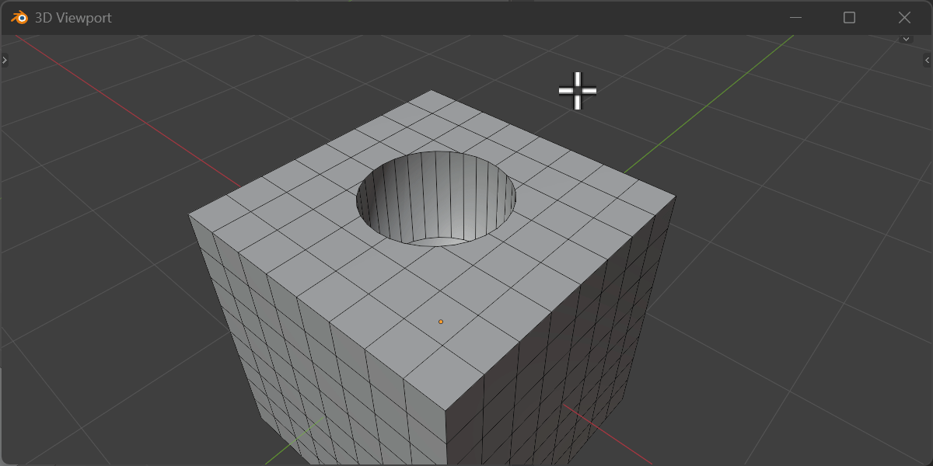933x466 pixels.
Task: Select the inner wall of the cylindrical hole
Action: click(x=435, y=194)
